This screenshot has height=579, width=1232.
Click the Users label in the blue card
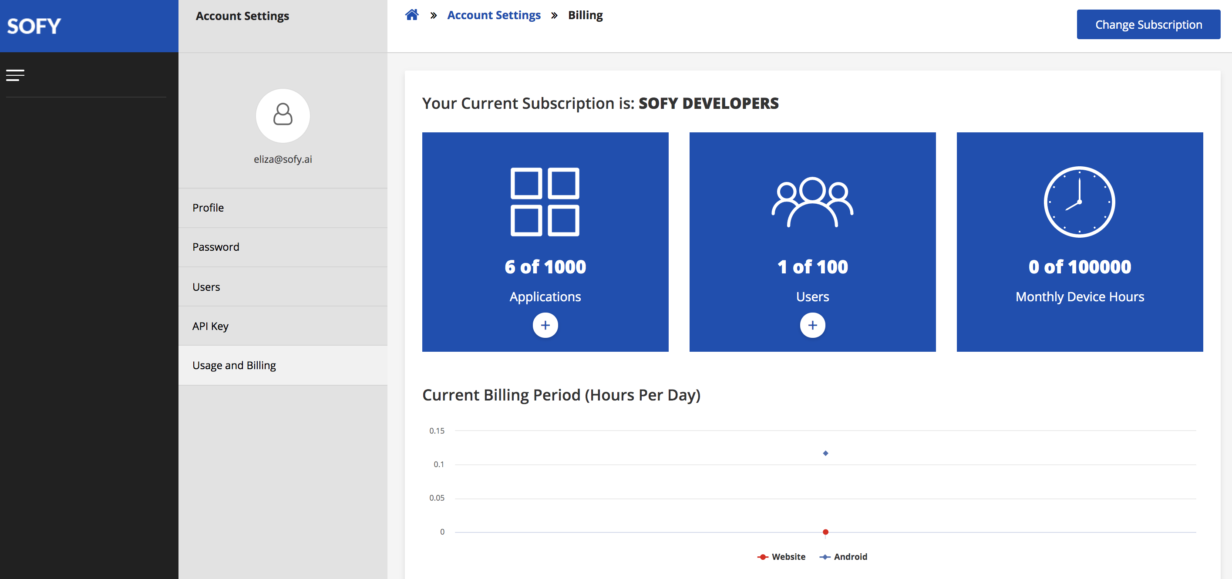(x=812, y=297)
